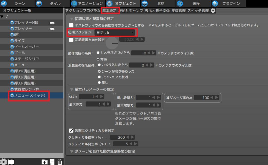Enable テストプレイでのみ有効なオブジェクト checkbox
Screen dimensions: 268x165
pos(71,25)
